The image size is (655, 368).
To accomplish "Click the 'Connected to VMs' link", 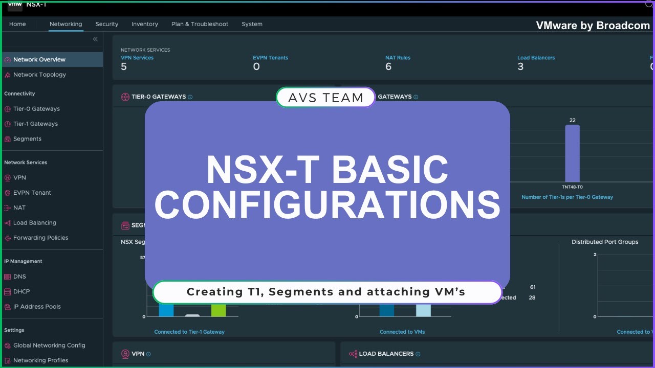I will pos(402,332).
